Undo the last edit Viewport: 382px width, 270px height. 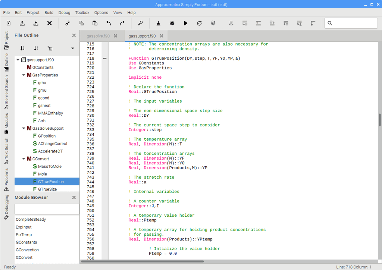(108, 23)
